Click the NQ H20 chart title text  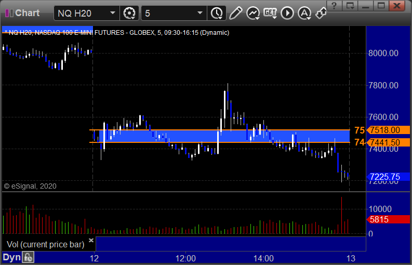pyautogui.click(x=117, y=33)
